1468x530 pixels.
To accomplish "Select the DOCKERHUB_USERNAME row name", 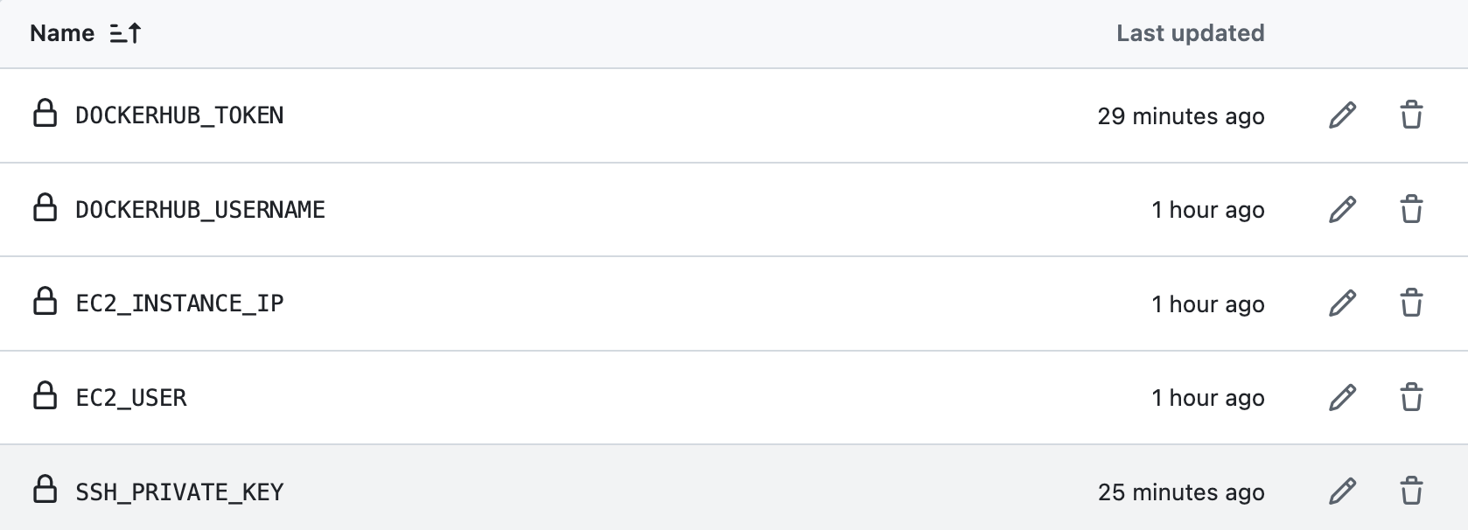I will 200,210.
